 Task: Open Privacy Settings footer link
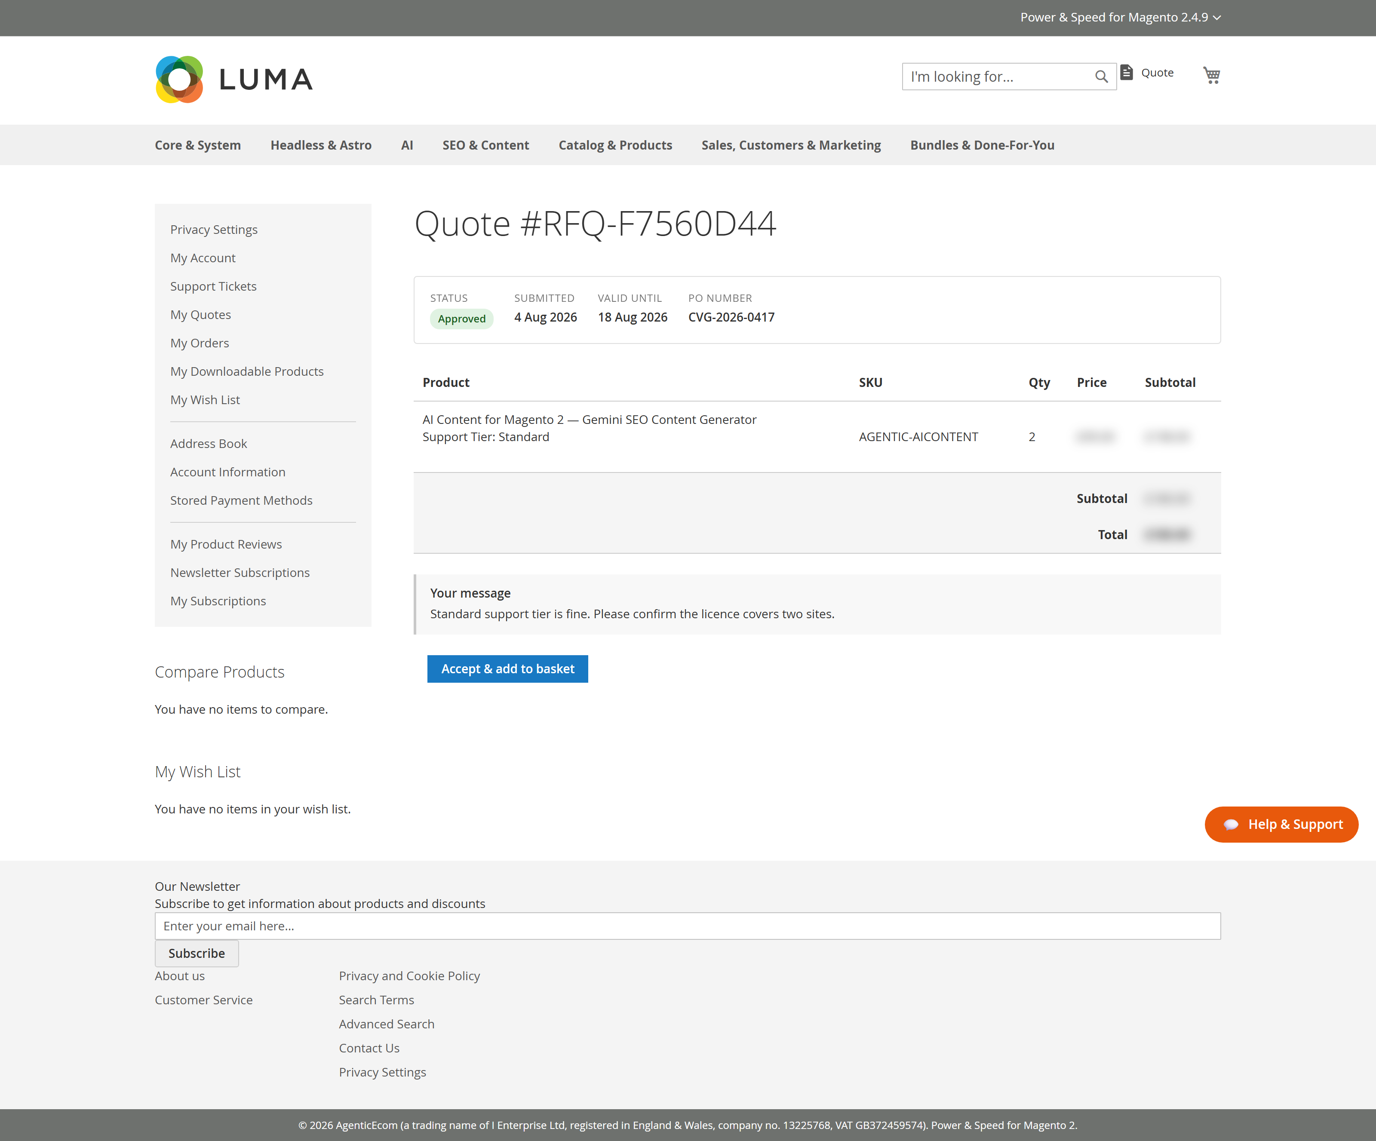383,1072
